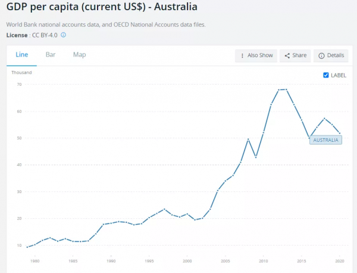Click the final 2020 data point
The width and height of the screenshot is (357, 273).
point(340,134)
